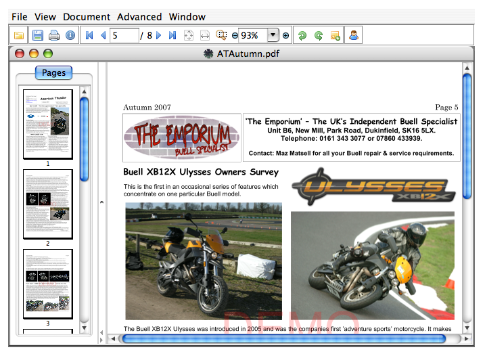Screen dimensions: 485x356
Task: Click the Ulysses XB12X logo
Action: coord(373,187)
